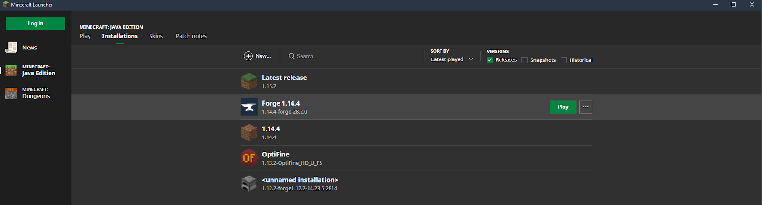Click the Java Edition grass block sidebar icon

pos(11,70)
